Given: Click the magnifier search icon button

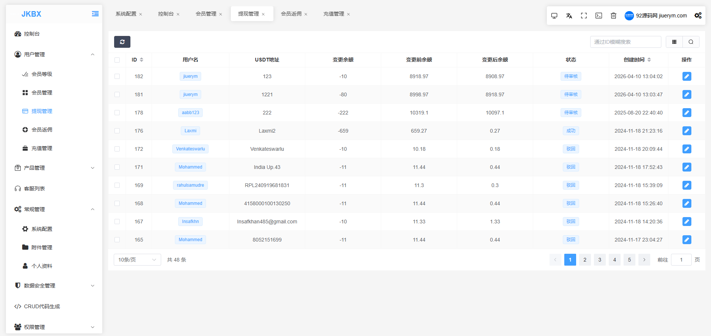Looking at the screenshot, I should (691, 42).
